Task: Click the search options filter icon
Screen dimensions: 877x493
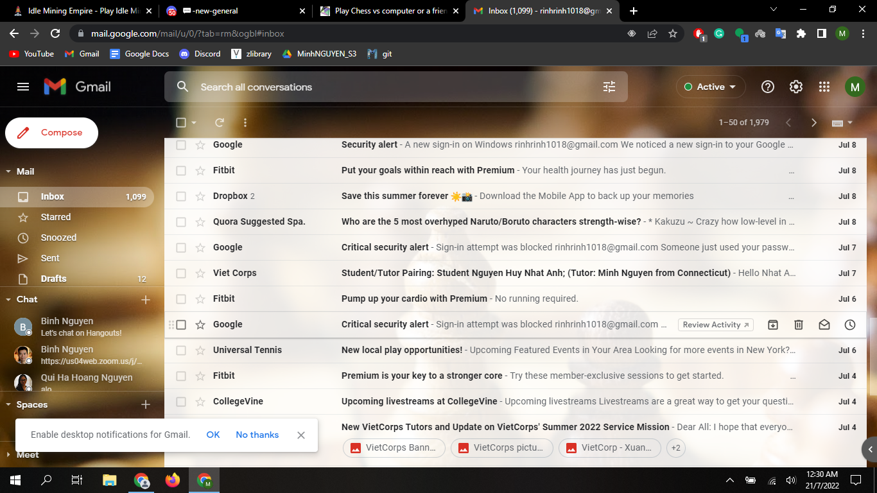Action: (609, 87)
